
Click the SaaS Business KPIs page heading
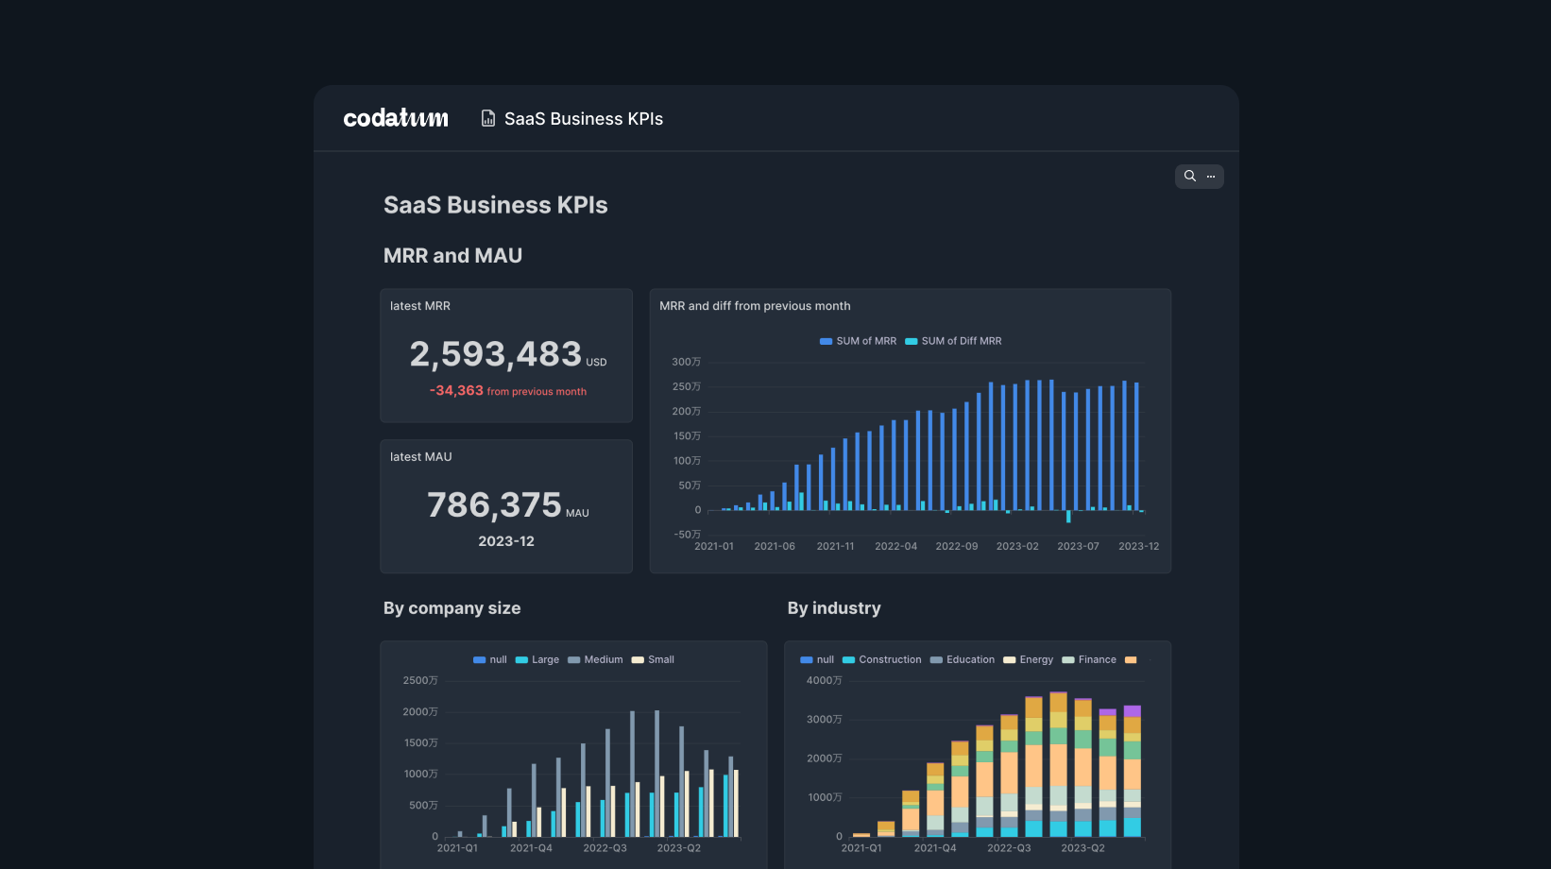[496, 205]
